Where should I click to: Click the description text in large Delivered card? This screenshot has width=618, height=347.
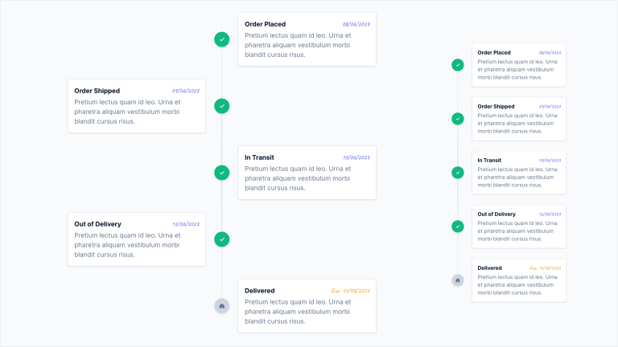click(298, 312)
